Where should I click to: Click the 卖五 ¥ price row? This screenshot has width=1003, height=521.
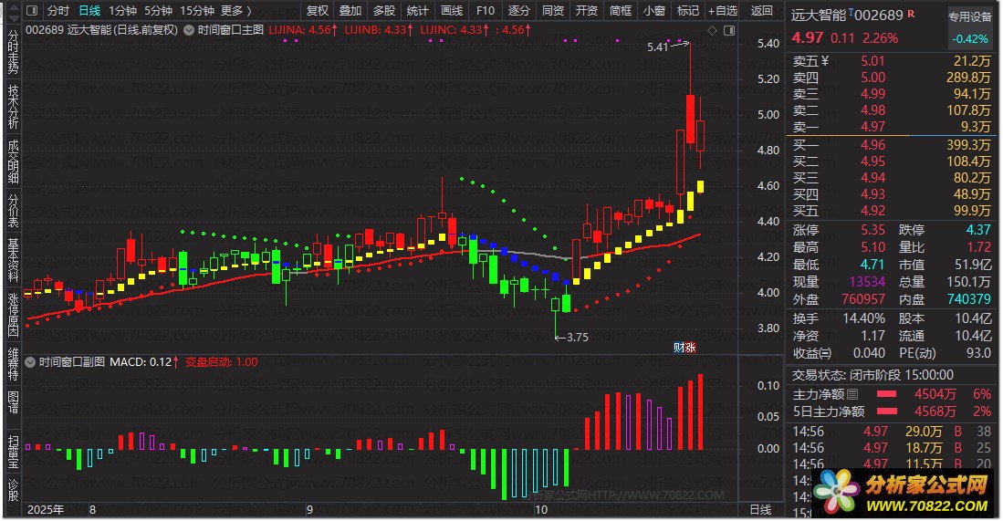pos(892,61)
